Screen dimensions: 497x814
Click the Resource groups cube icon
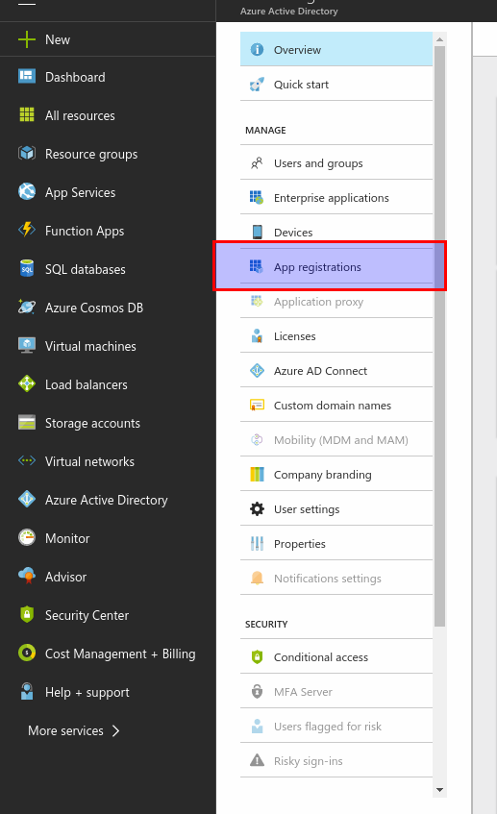coord(27,153)
